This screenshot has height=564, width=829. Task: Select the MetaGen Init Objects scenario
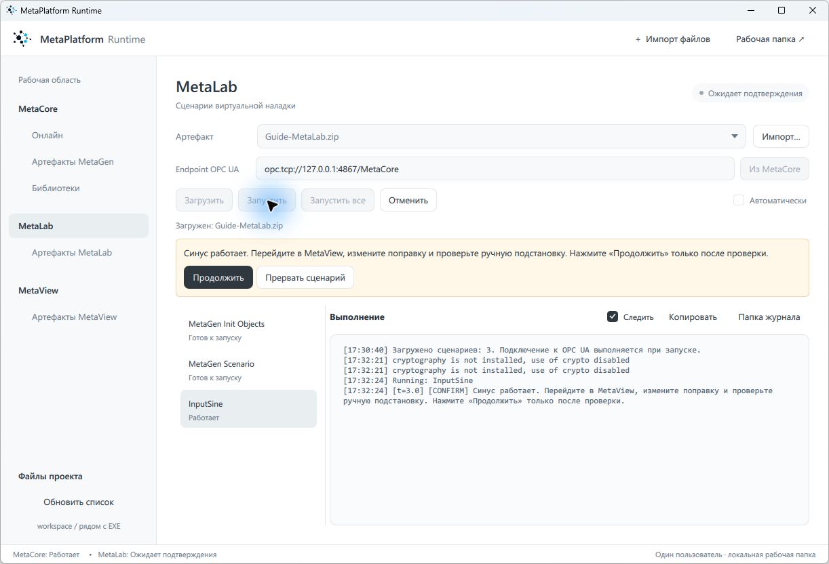click(x=248, y=330)
